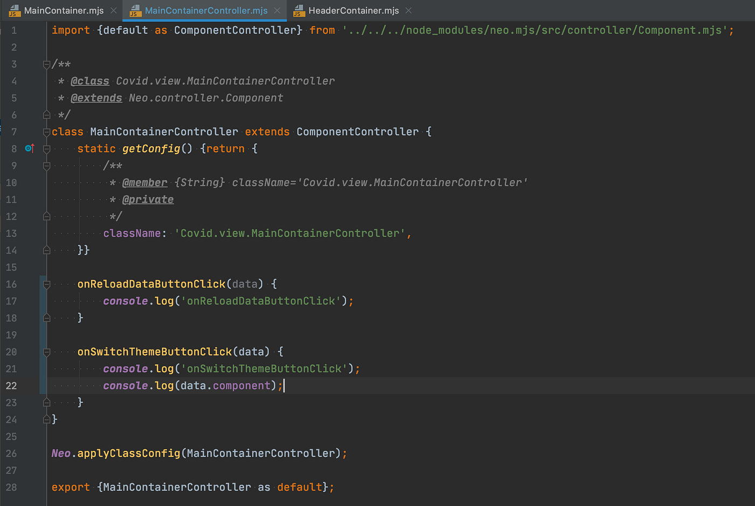
Task: Click the overriding-method gutter marker on line 8
Action: (29, 148)
